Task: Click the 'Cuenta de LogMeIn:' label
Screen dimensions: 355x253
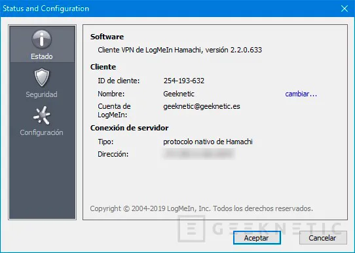Action: click(x=114, y=111)
